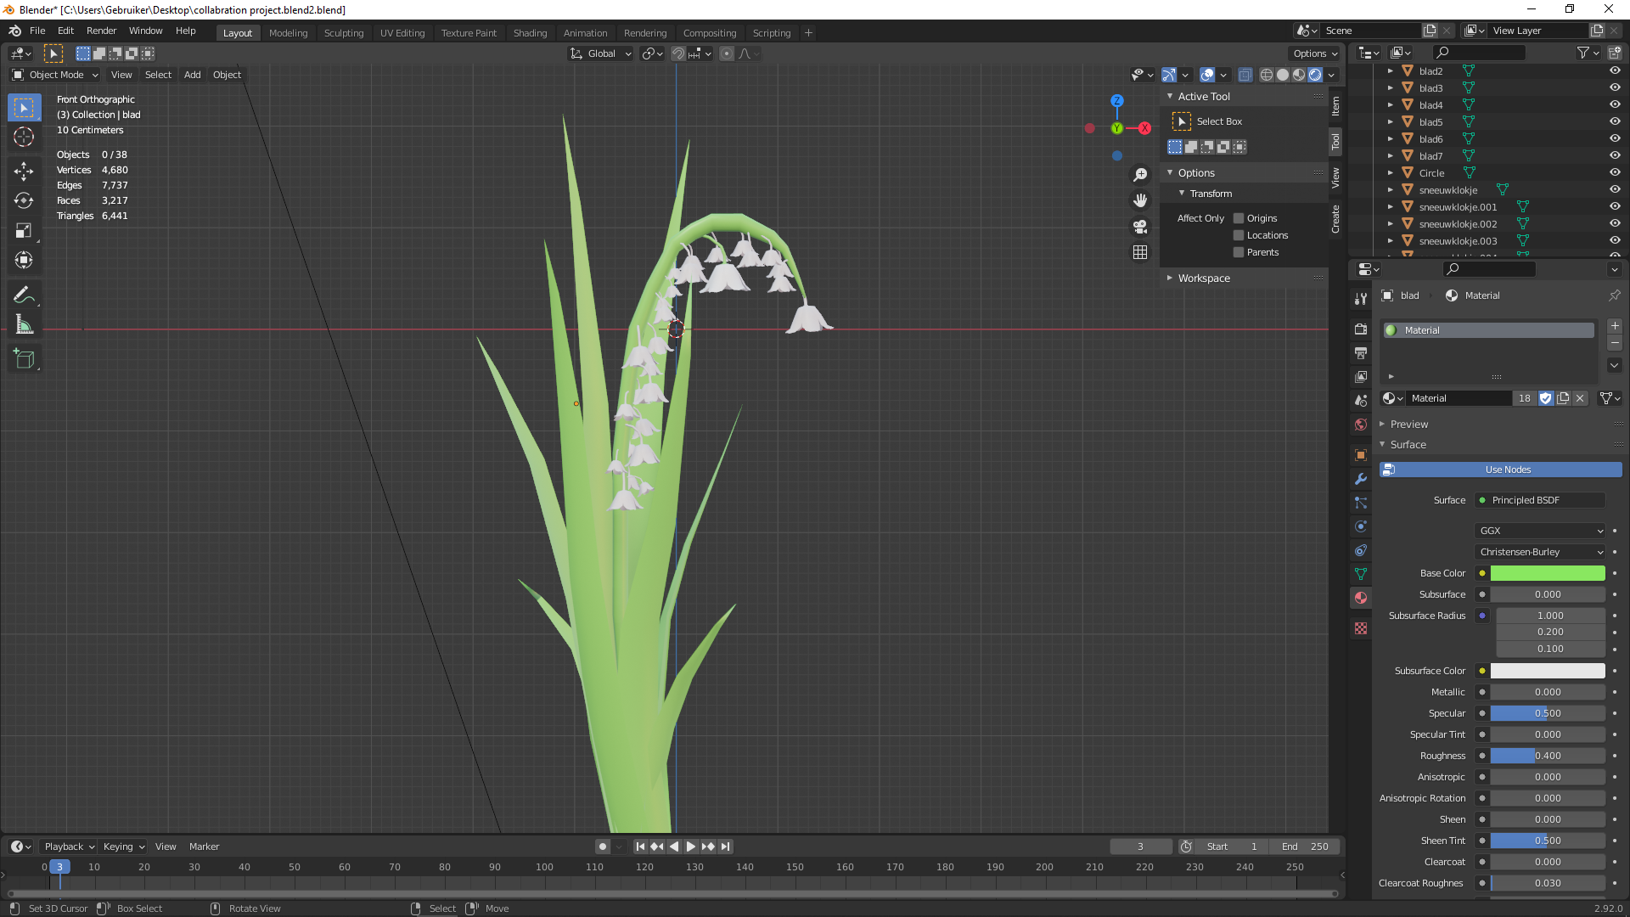Open the Modifier properties wrench tab
Viewport: 1630px width, 917px height.
(x=1361, y=479)
